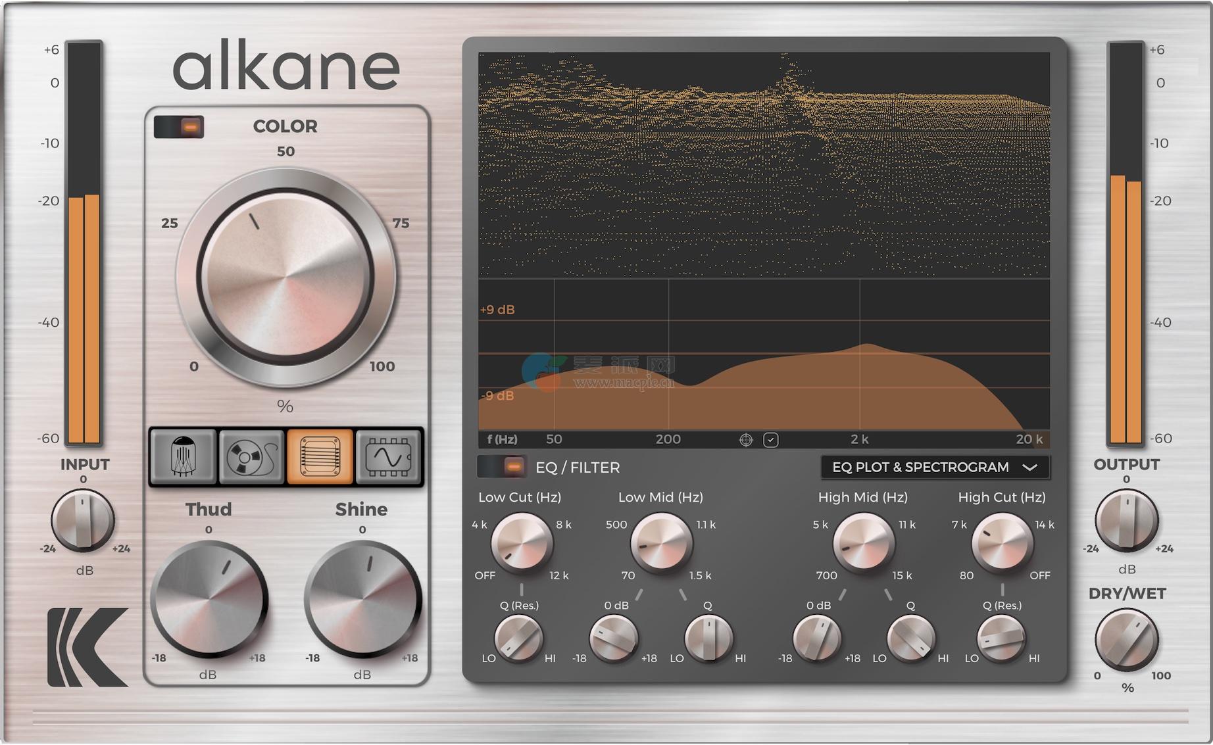Click the large COLOR percentage knob
Viewport: 1213px width, 745px height.
click(x=285, y=277)
